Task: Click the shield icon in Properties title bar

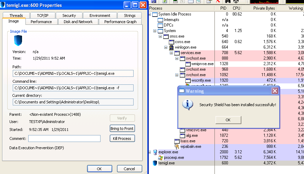Action: pyautogui.click(x=2, y=5)
